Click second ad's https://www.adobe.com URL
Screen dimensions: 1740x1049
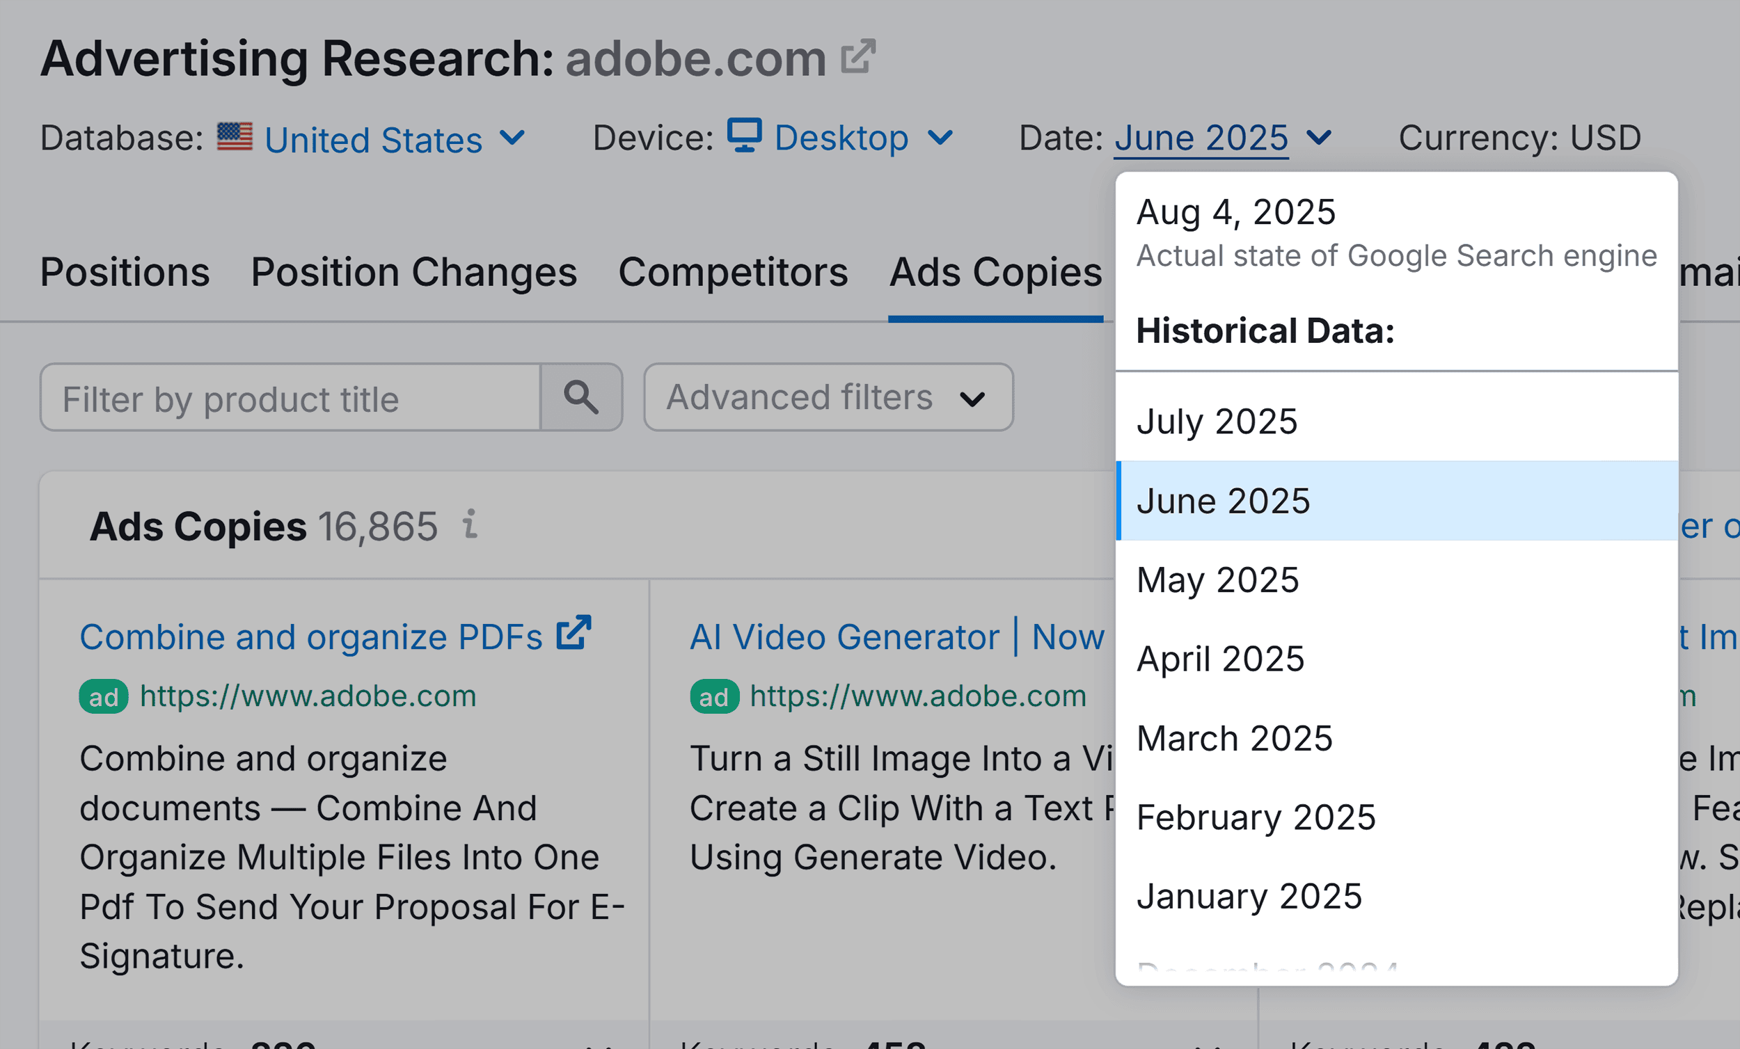(918, 697)
